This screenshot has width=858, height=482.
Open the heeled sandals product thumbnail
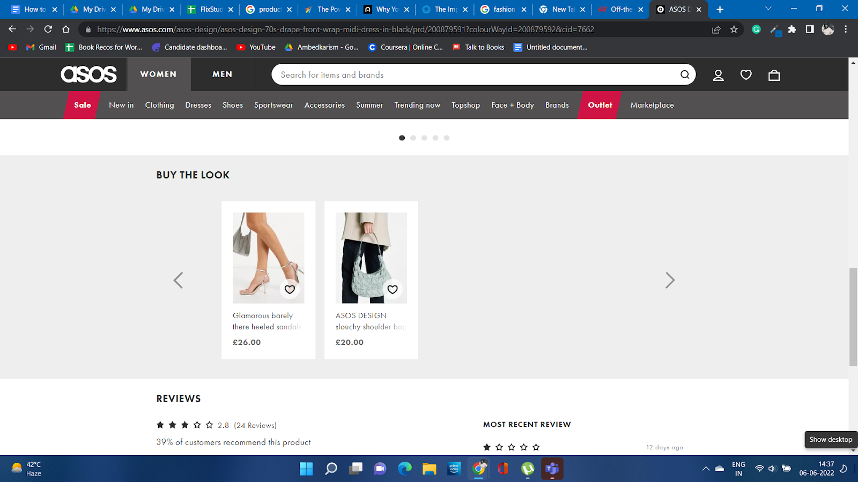click(268, 258)
